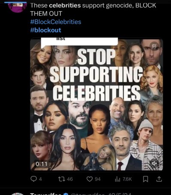The width and height of the screenshot is (171, 195).
Task: Open the #blockout hashtag
Action: (x=46, y=30)
